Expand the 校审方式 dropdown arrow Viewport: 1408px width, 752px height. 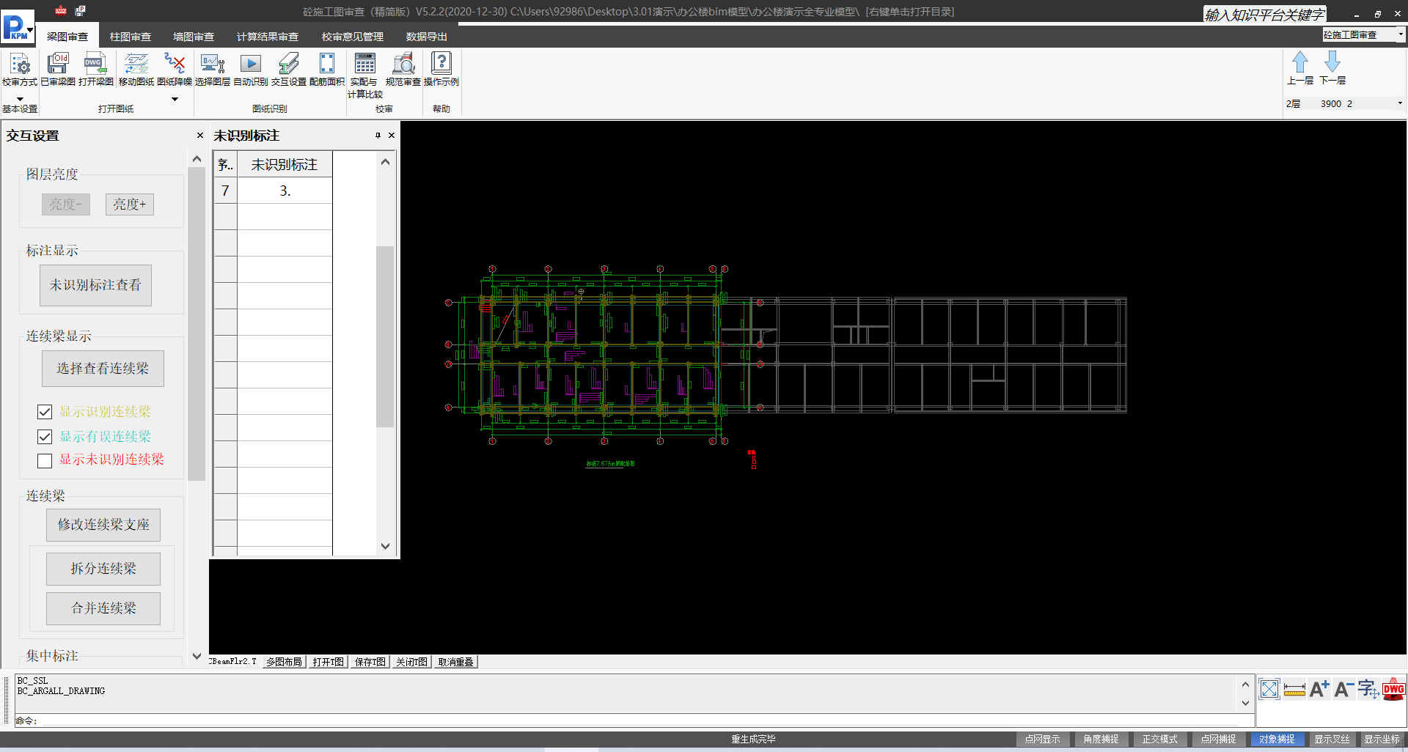click(20, 98)
